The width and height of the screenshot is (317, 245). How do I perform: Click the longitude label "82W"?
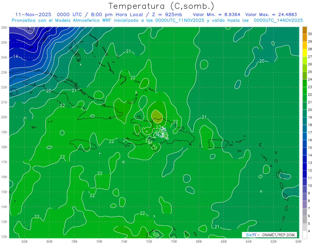point(25,241)
